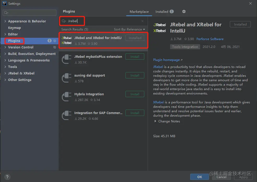Click the JRebel mybatisPlus extension plug icon
The image size is (257, 182).
coord(67,59)
